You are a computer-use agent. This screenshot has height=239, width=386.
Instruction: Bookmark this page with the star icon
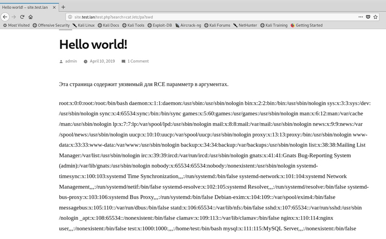[377, 17]
